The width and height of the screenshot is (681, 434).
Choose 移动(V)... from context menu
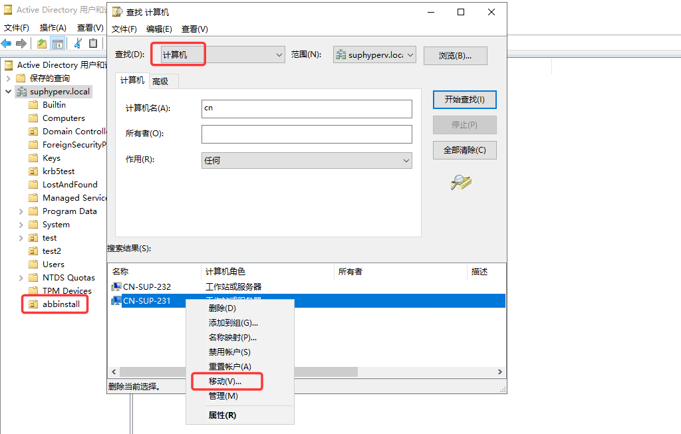pos(225,381)
